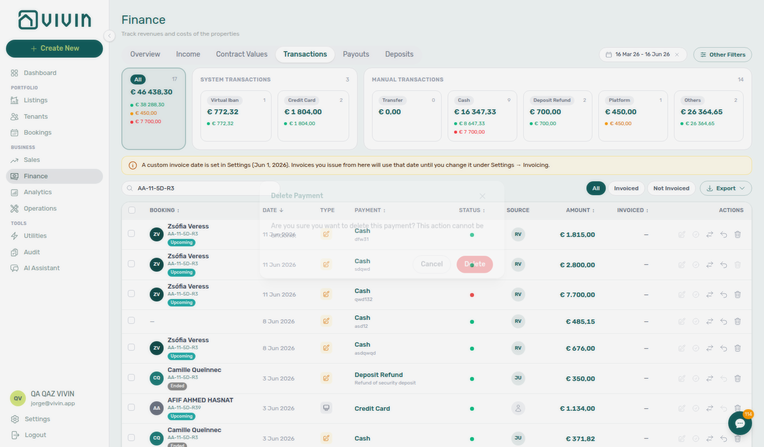The width and height of the screenshot is (764, 447).
Task: Filter by Not Invoiced
Action: click(671, 188)
